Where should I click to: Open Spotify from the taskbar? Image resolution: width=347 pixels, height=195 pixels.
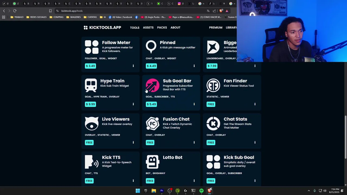[x=201, y=191]
